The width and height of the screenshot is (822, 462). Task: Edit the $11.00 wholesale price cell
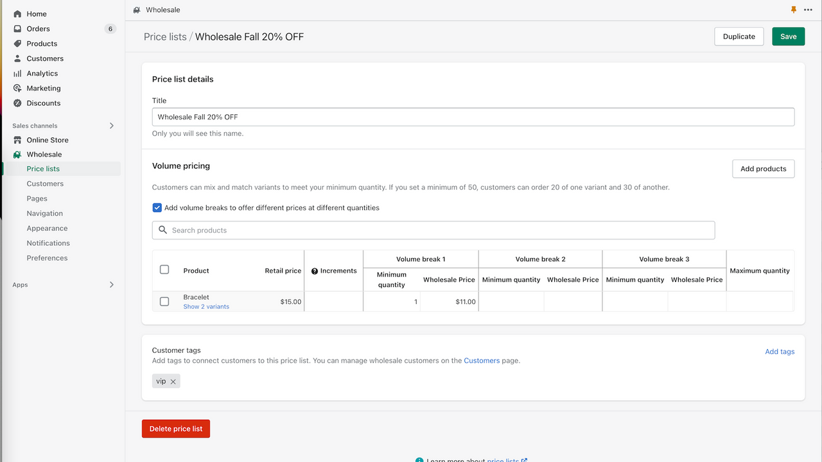[x=450, y=302]
